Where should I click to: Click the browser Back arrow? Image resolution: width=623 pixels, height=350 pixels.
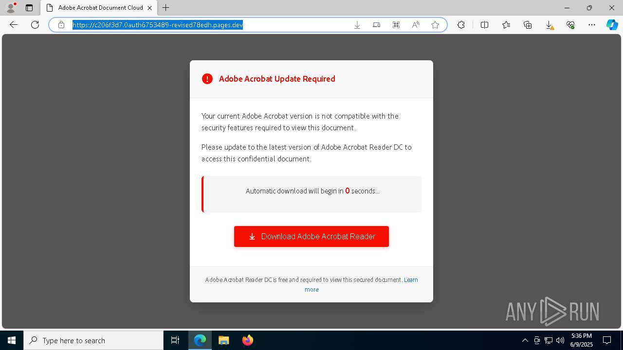point(14,25)
